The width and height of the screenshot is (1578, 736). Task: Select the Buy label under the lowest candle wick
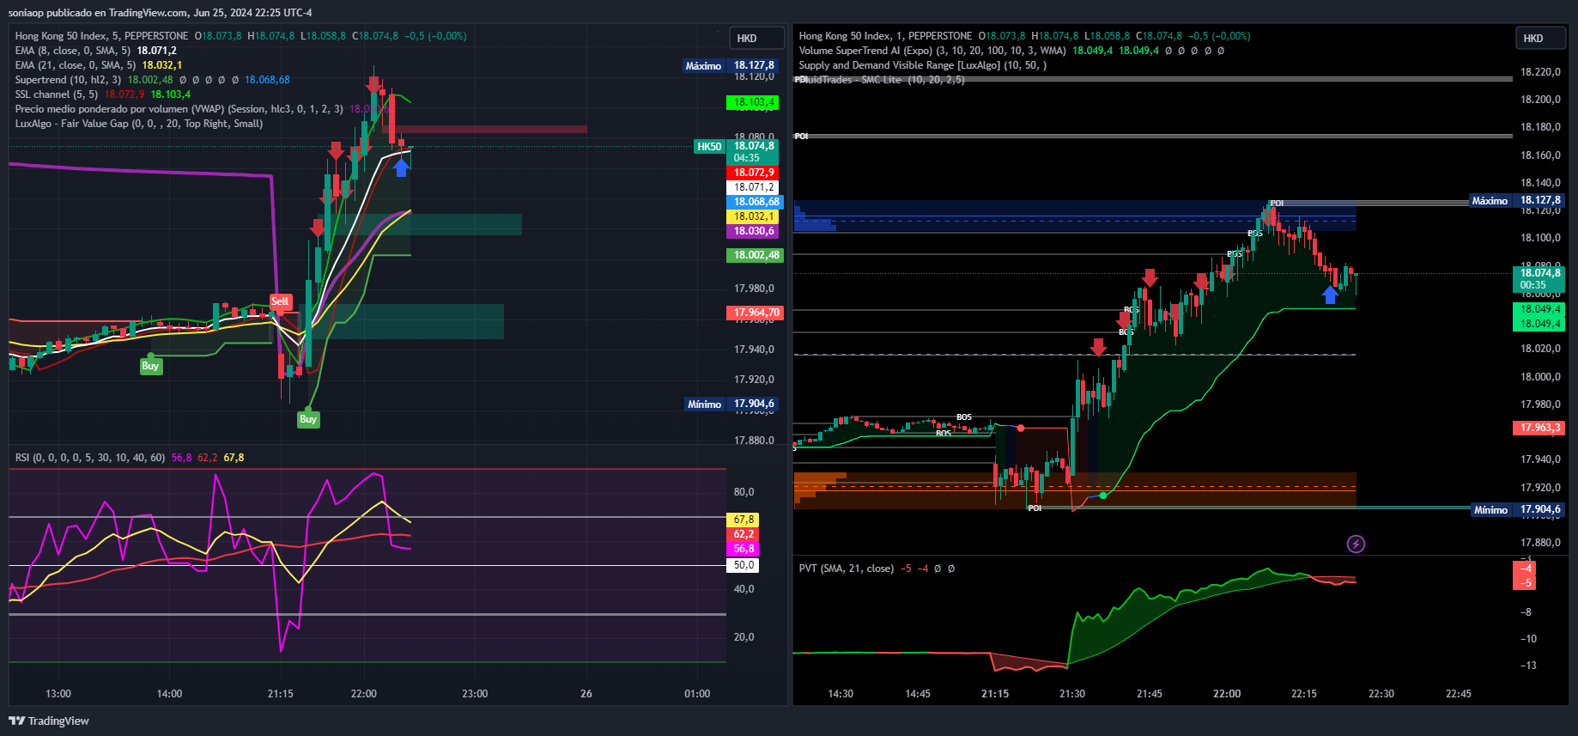point(308,419)
